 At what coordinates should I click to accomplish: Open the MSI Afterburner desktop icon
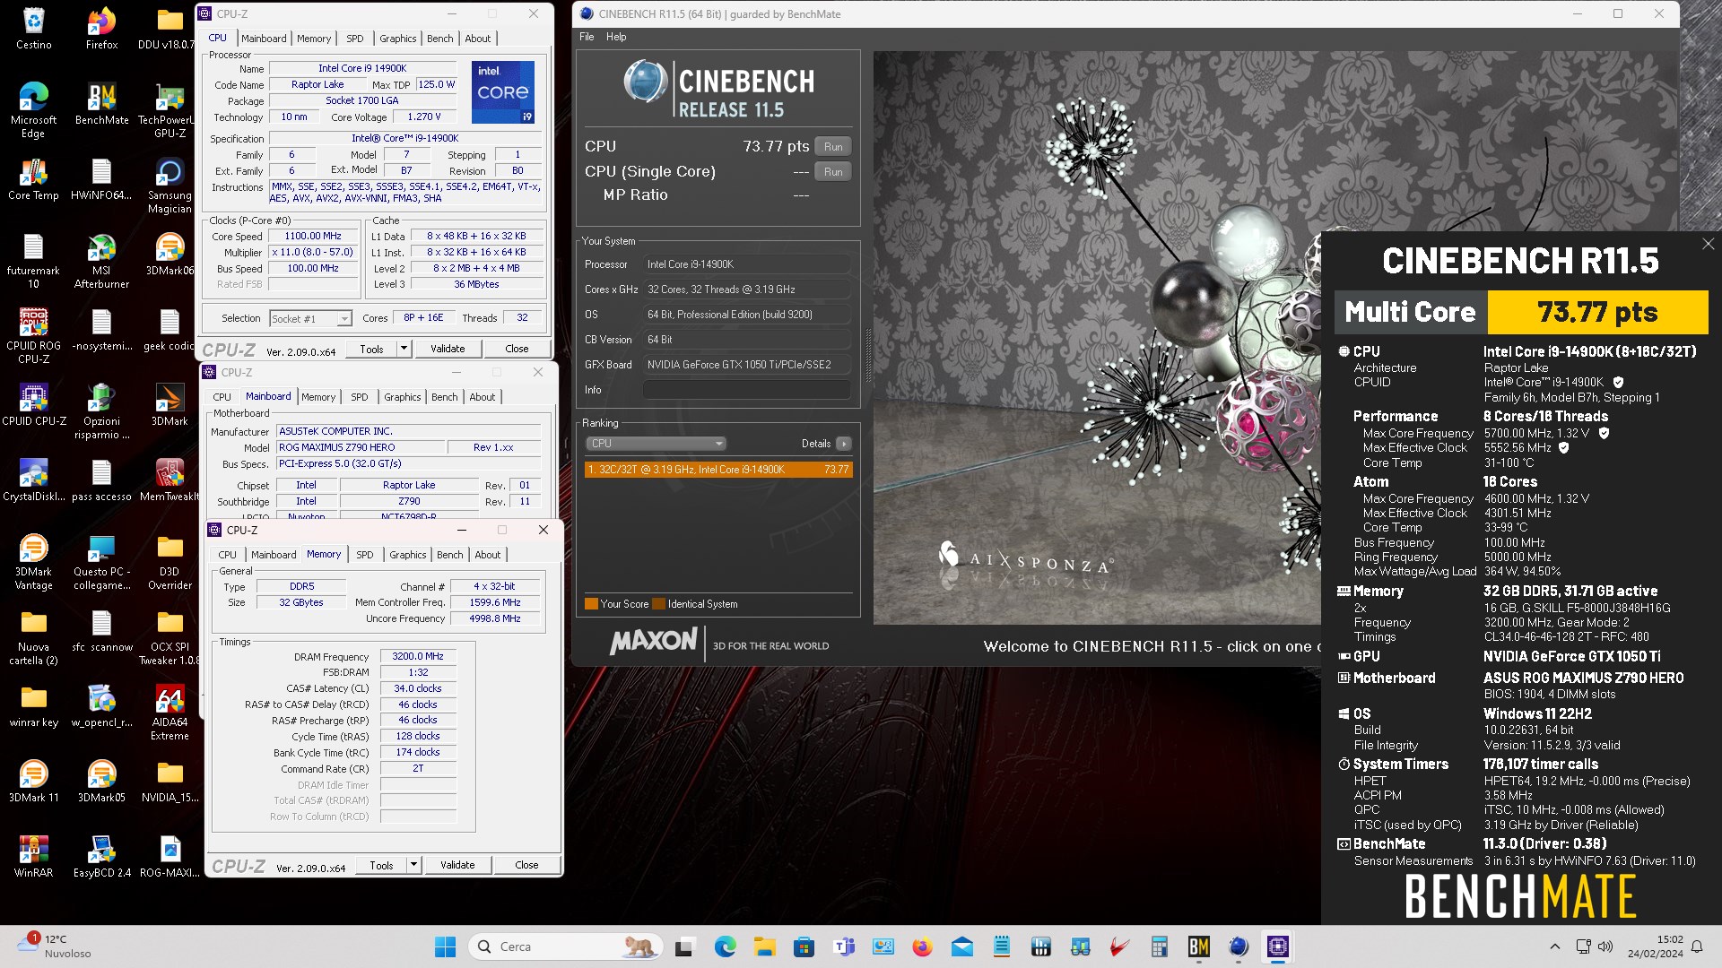pos(101,260)
